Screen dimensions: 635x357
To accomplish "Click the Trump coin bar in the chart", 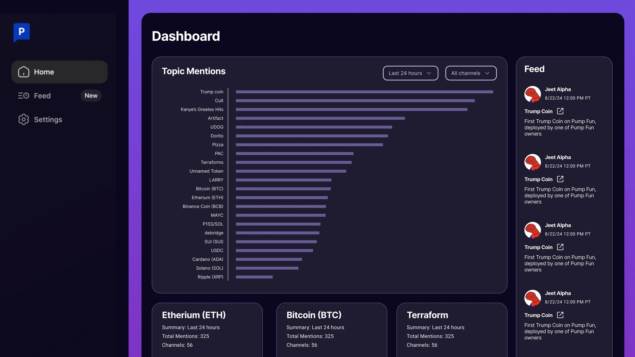I will [364, 92].
